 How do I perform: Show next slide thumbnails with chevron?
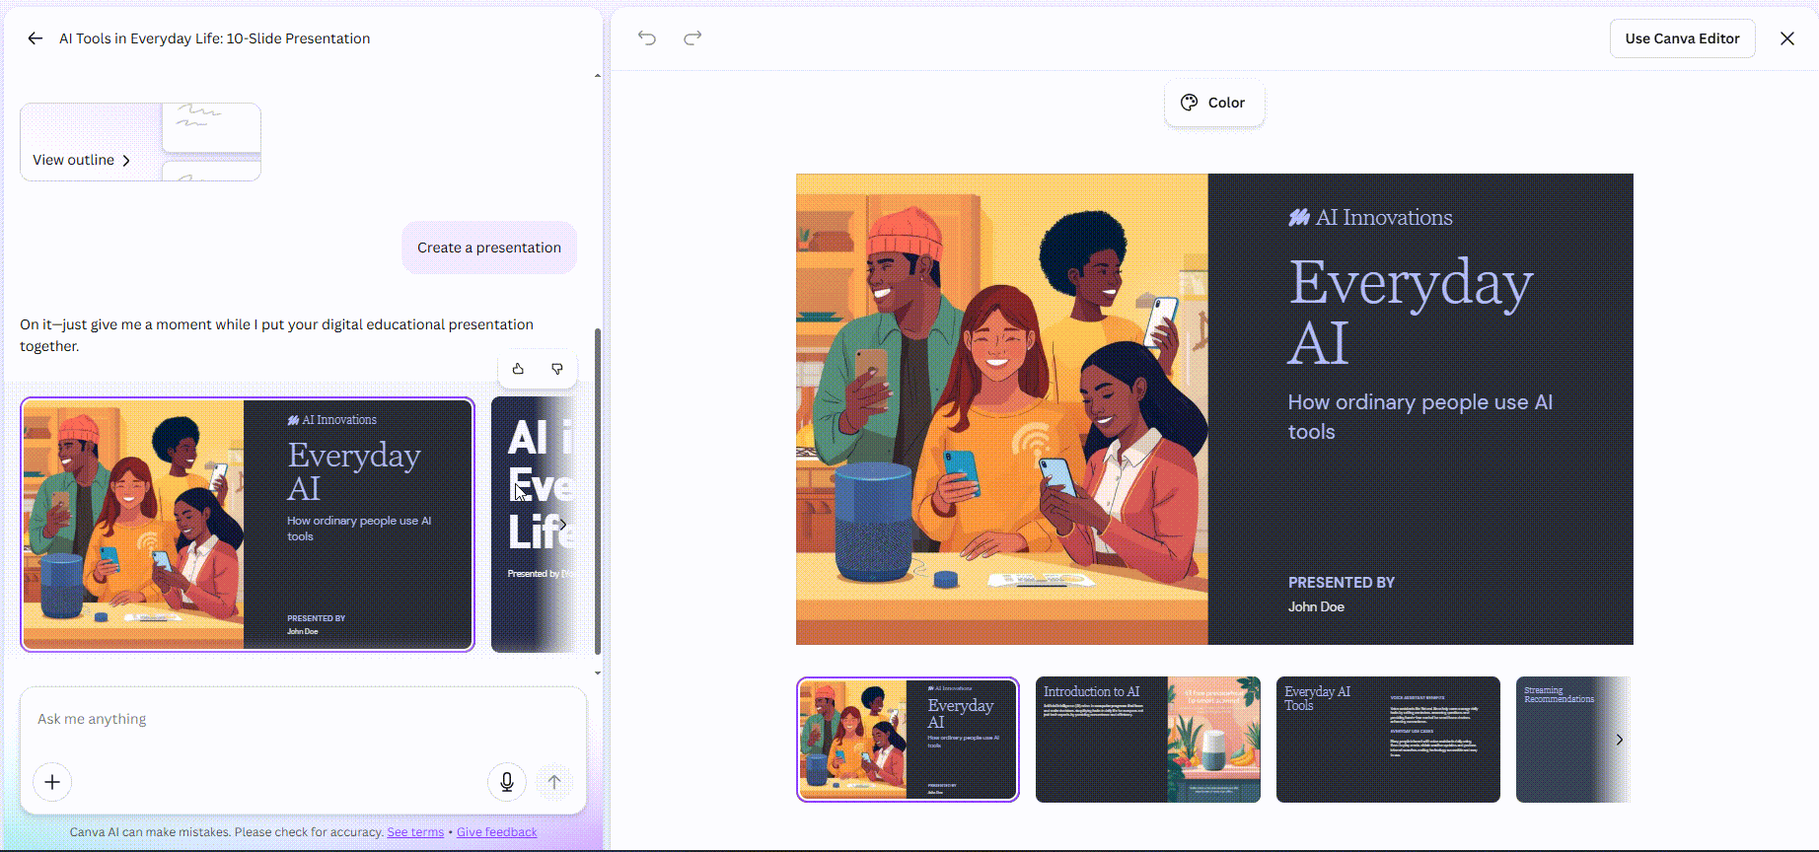(x=1619, y=740)
